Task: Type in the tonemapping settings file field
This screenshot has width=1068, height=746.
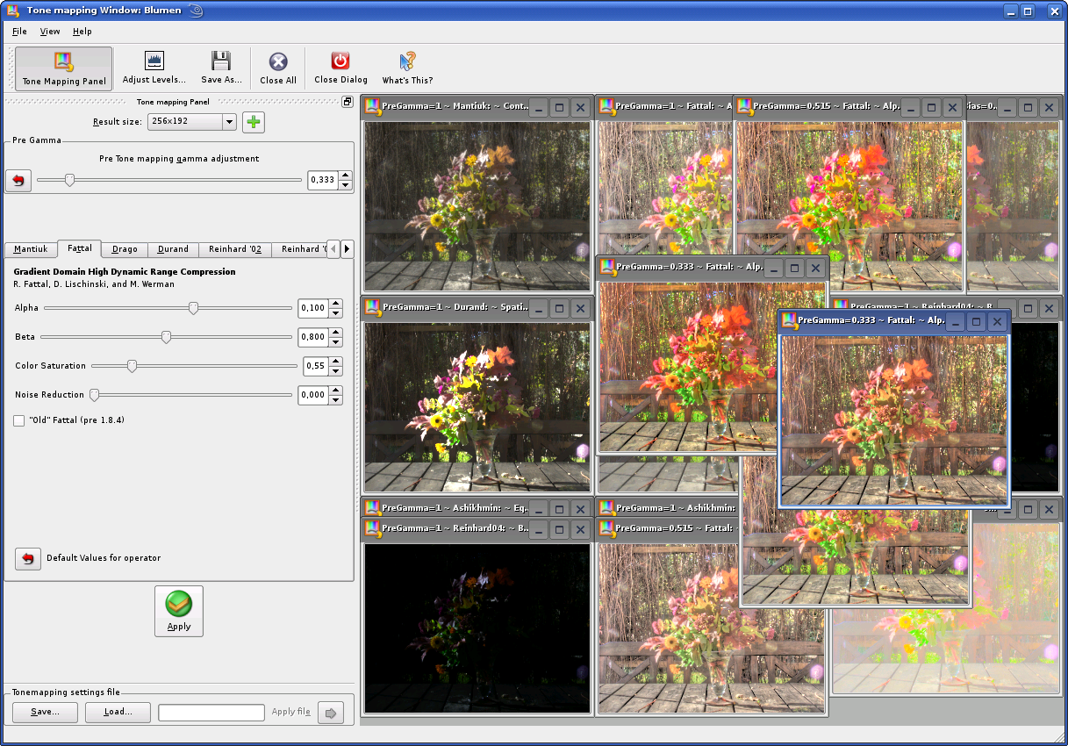Action: click(211, 712)
